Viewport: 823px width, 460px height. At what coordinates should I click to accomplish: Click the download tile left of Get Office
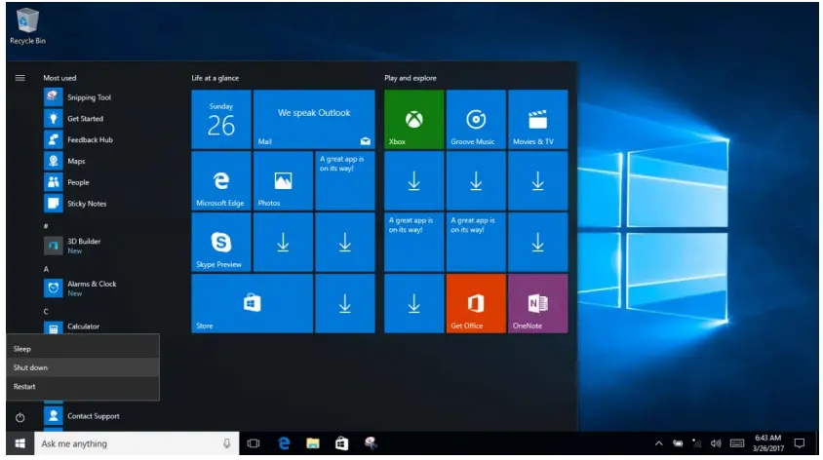[413, 303]
